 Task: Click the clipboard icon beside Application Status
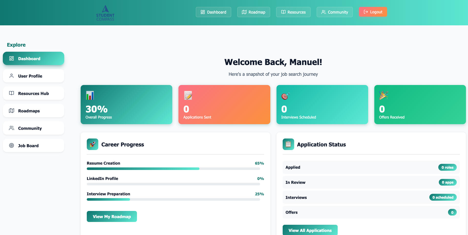(288, 144)
